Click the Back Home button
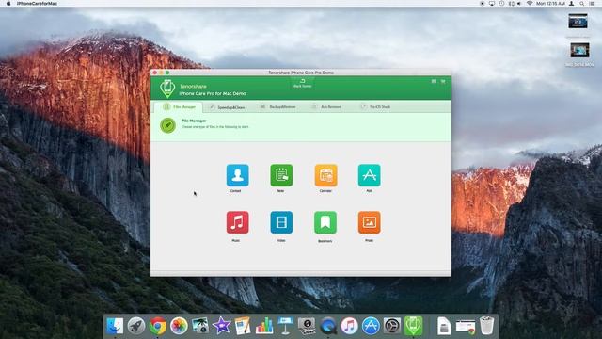 (302, 83)
